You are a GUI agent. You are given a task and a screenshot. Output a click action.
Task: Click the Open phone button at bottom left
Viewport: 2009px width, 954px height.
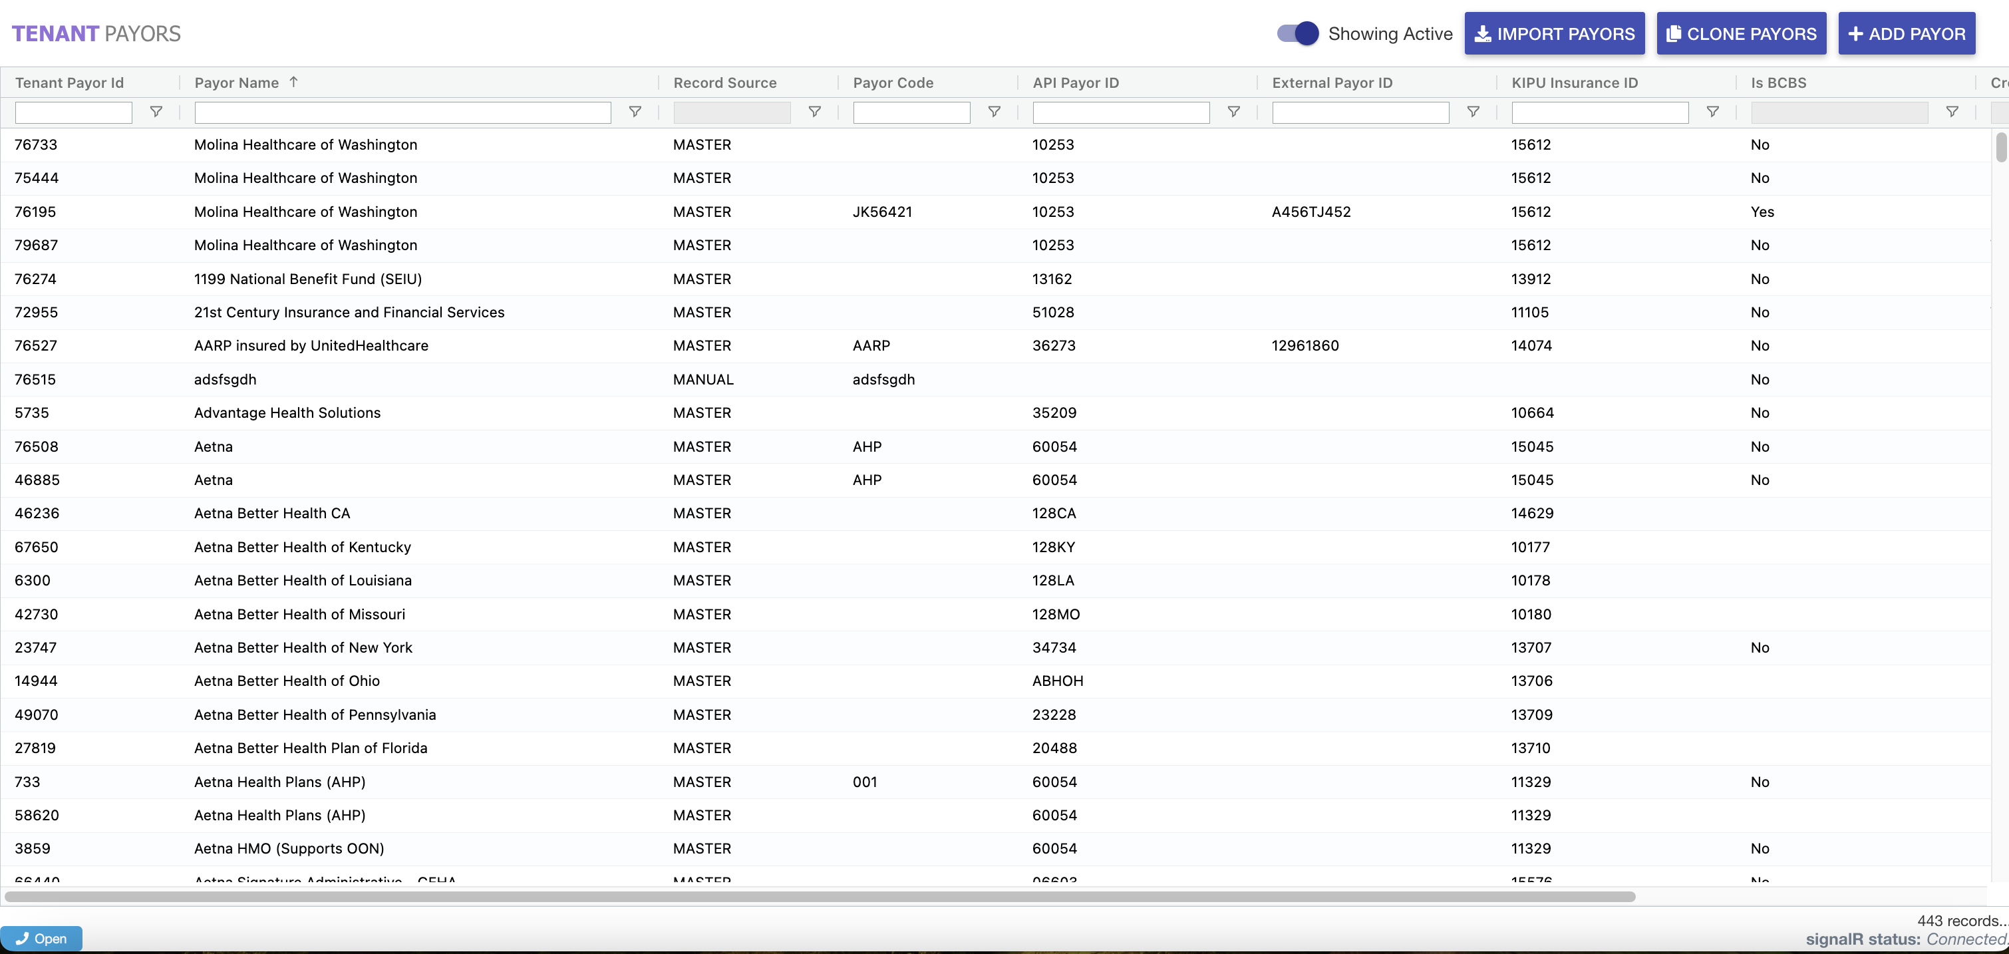(x=41, y=939)
